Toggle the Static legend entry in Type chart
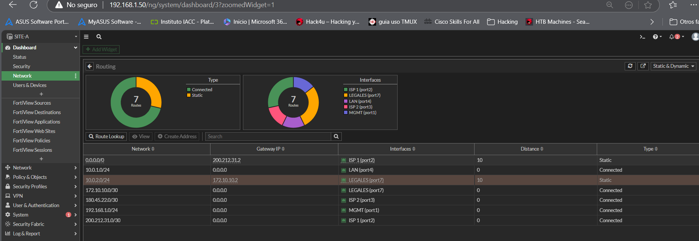Screen dimensions: 699x241 197,95
